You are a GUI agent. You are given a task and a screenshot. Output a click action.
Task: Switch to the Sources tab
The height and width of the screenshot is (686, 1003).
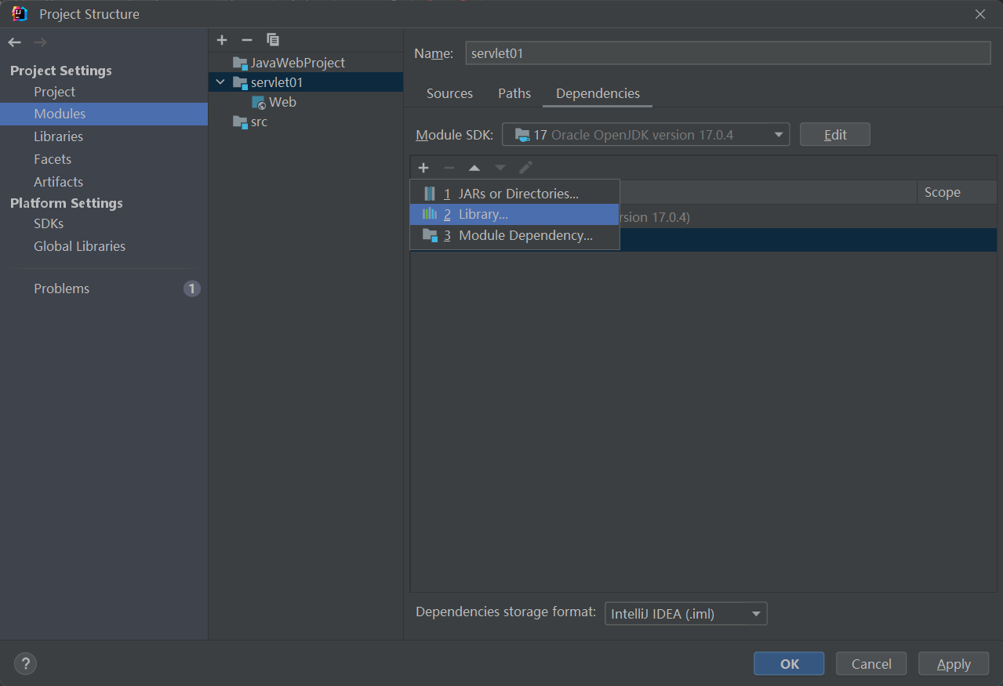[x=449, y=93]
